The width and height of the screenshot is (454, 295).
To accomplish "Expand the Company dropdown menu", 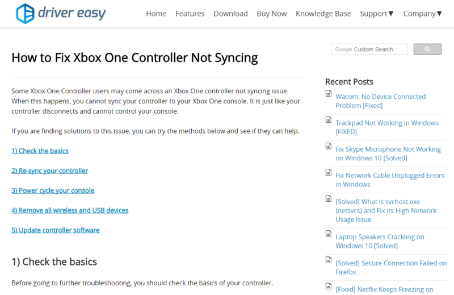I will click(x=422, y=14).
